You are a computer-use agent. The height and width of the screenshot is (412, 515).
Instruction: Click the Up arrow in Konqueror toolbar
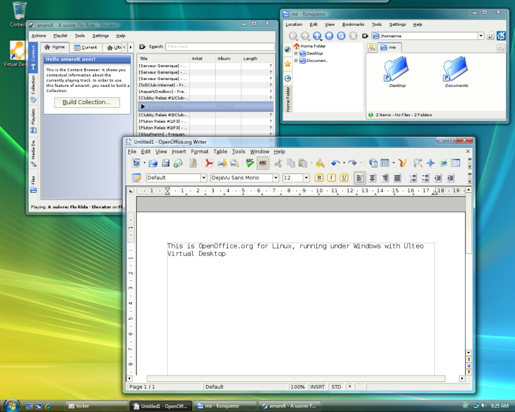317,36
